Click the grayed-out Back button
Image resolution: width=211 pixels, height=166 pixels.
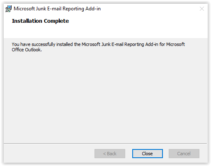110,154
